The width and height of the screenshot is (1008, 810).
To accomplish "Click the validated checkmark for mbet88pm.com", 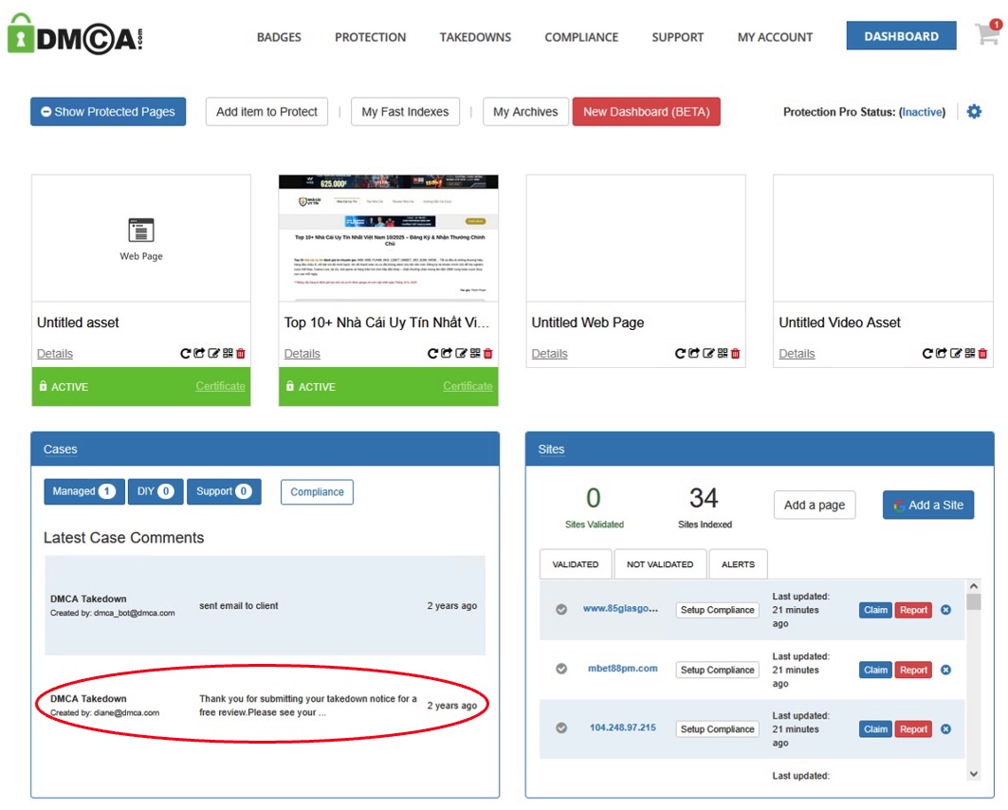I will [x=561, y=669].
